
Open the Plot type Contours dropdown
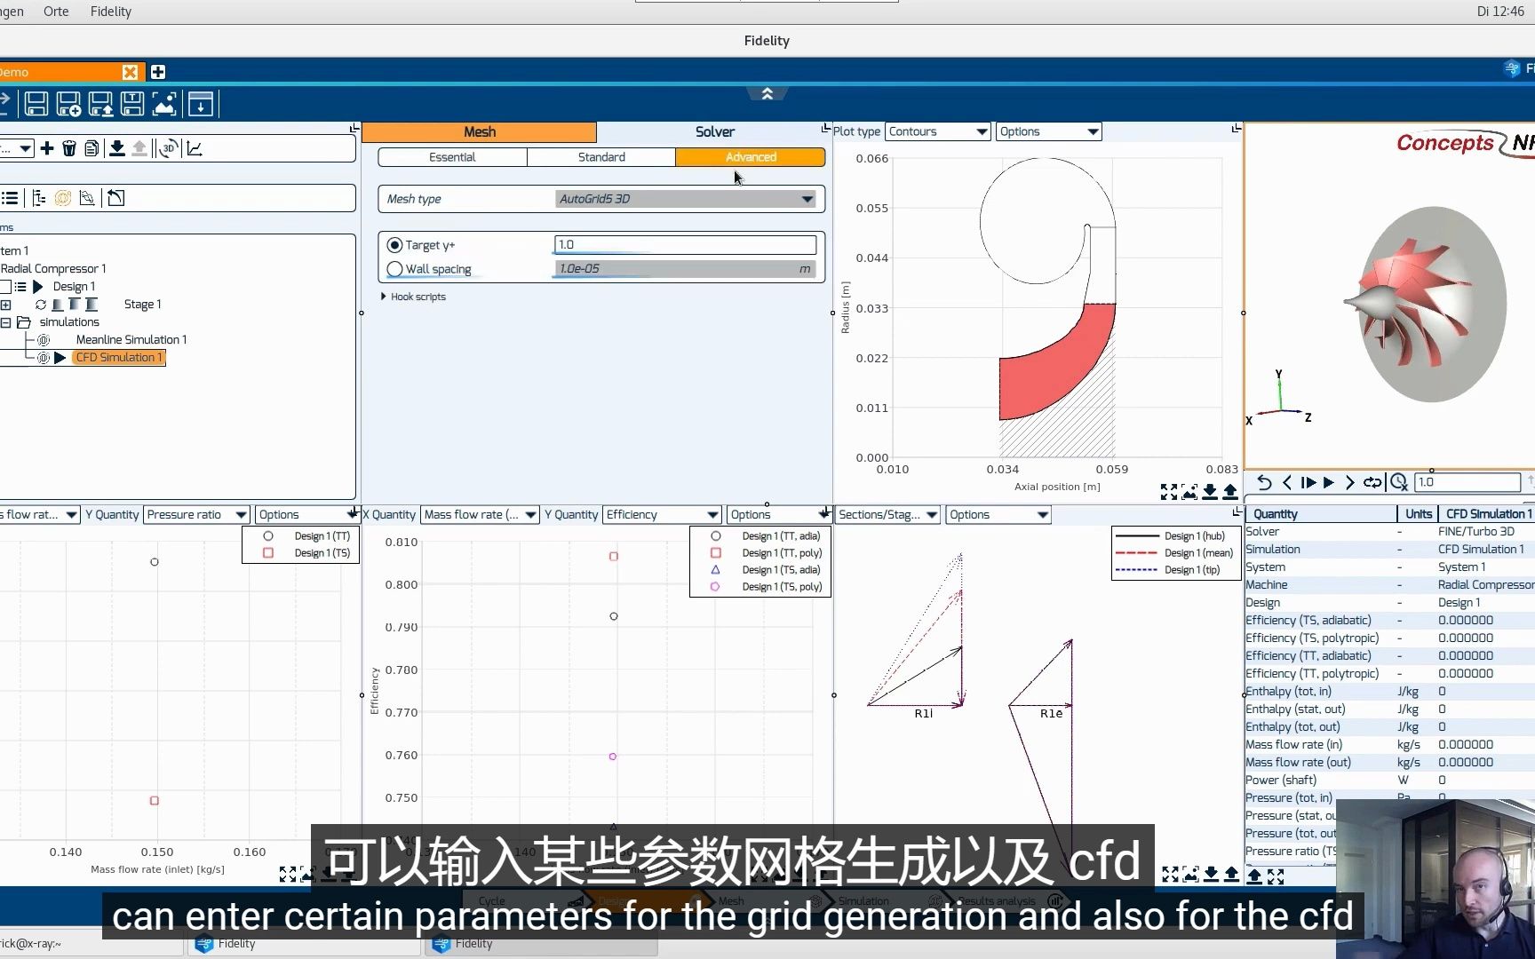(x=938, y=131)
